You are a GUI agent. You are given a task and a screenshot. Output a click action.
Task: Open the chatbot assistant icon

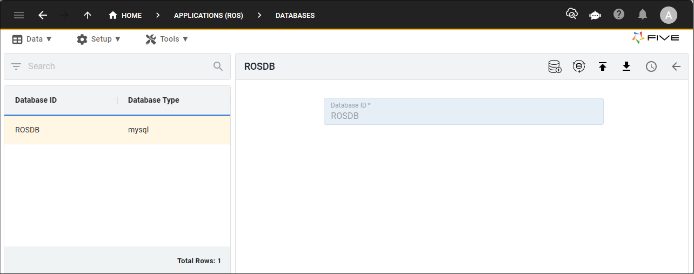click(x=595, y=15)
